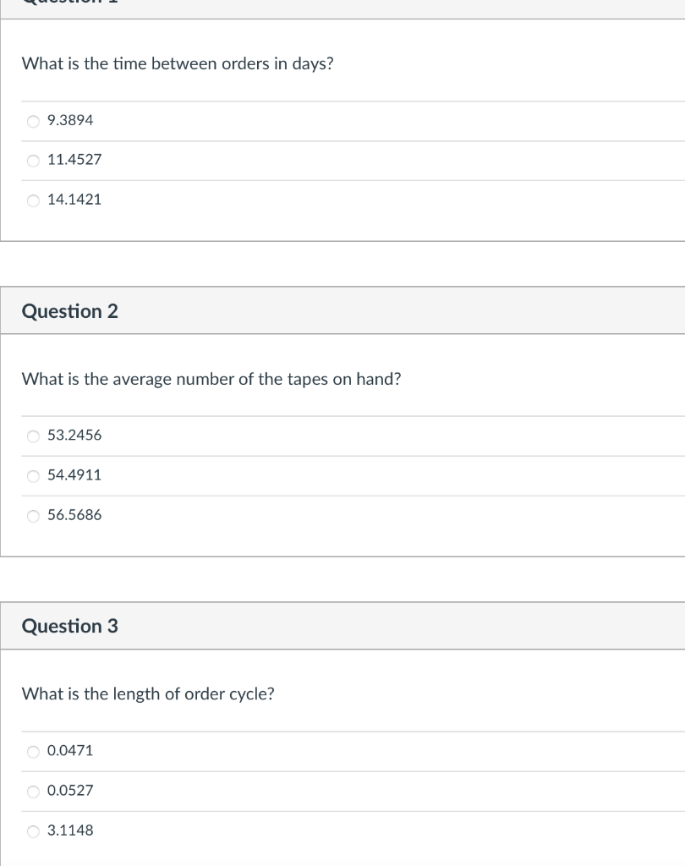685x866 pixels.
Task: Click the "0.0527" answer label text
Action: (71, 791)
